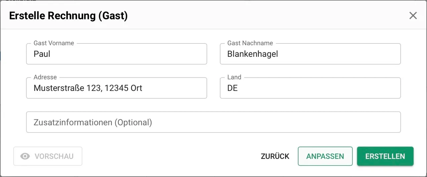The image size is (427, 177).
Task: Focus the Zusatzinformationen (Optional) field
Action: click(x=213, y=122)
